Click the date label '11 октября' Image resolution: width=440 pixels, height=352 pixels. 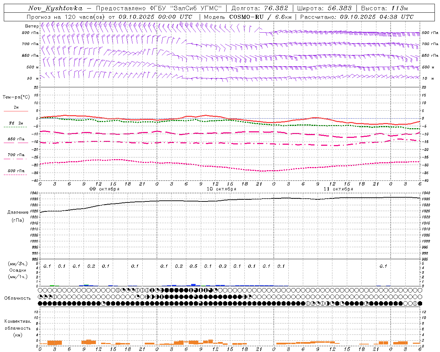click(338, 189)
